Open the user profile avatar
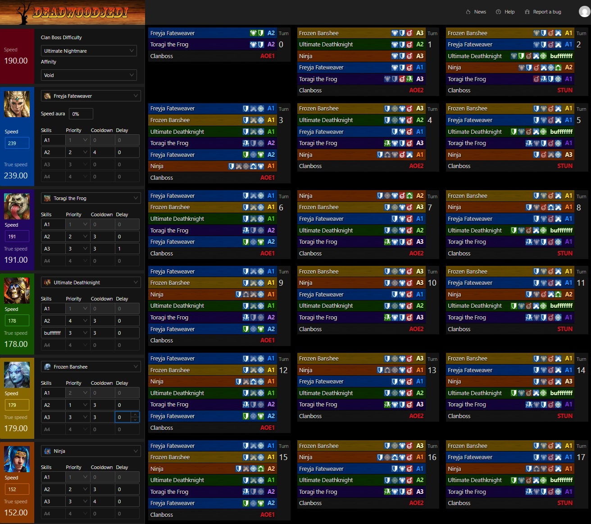 click(x=584, y=12)
